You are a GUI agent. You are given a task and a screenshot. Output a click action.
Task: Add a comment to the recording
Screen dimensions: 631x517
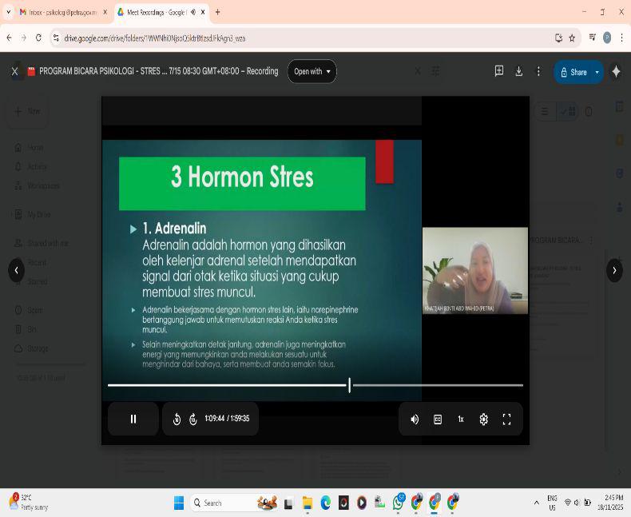[x=499, y=72]
